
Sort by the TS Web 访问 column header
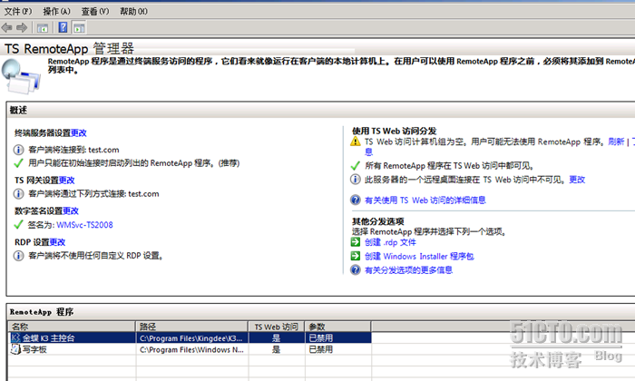276,327
